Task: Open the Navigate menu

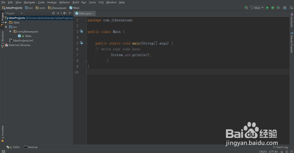Action: click(x=29, y=2)
